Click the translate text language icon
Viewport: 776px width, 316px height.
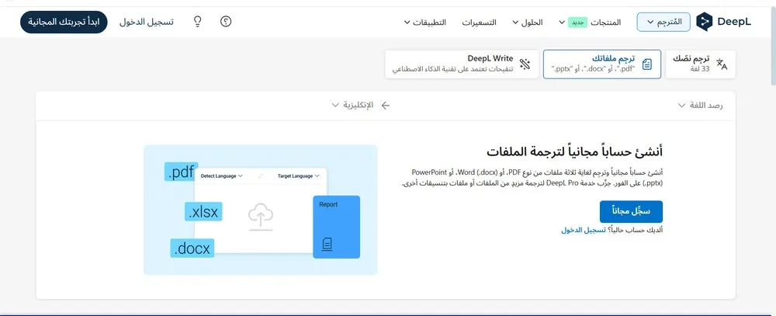point(722,64)
